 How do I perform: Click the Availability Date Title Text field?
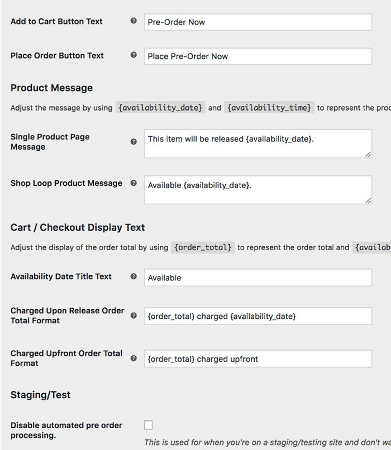tap(258, 277)
